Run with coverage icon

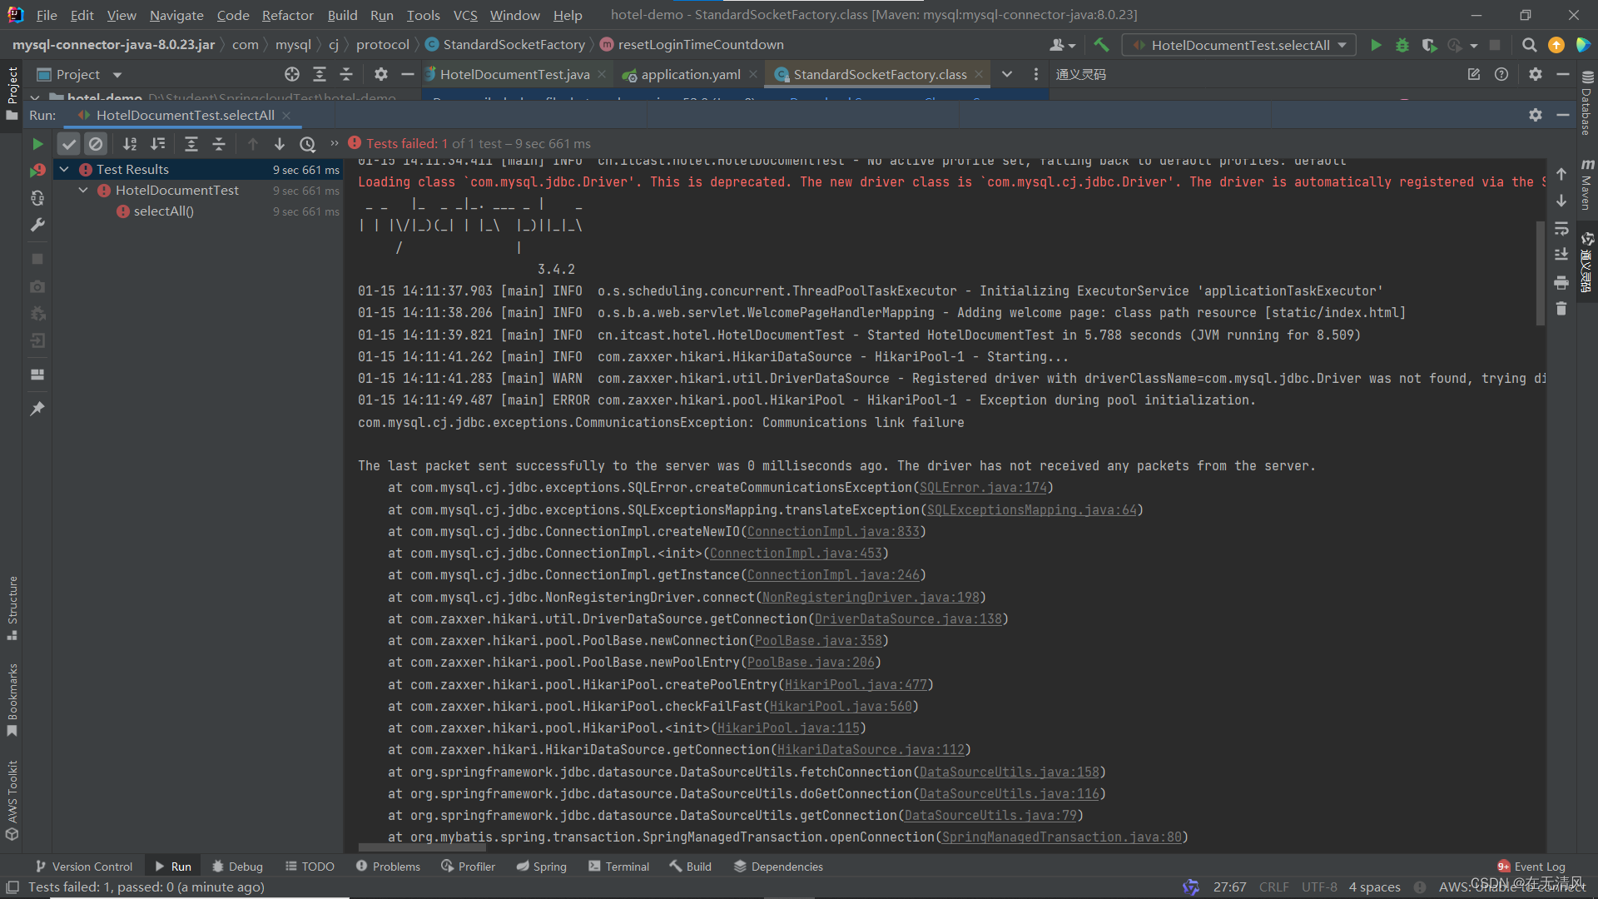[1429, 45]
